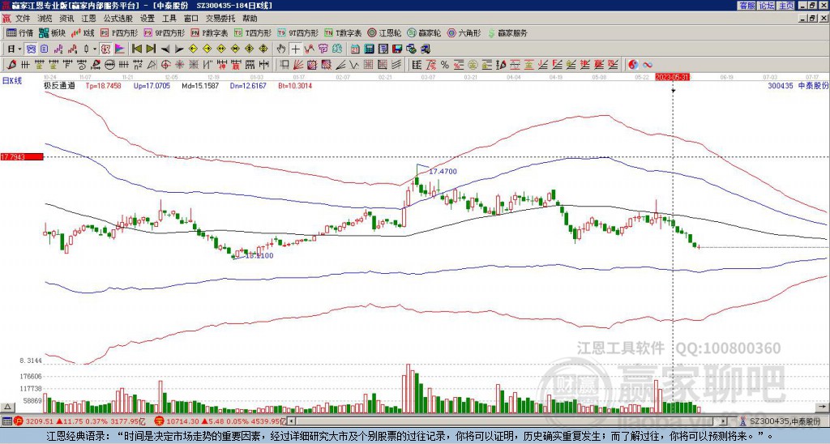This screenshot has width=830, height=444.
Task: Select the hand pan tool
Action: point(281,49)
